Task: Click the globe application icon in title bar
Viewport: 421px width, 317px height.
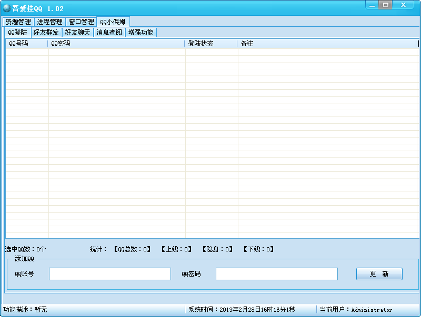Action: click(x=7, y=8)
